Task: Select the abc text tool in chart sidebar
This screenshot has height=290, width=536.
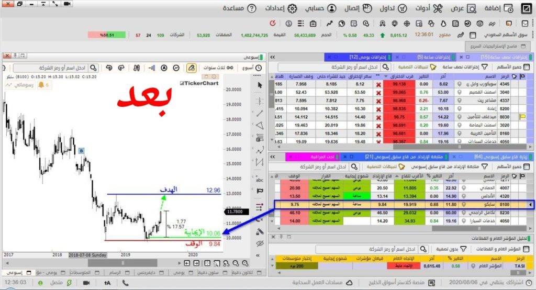Action: pos(260,179)
